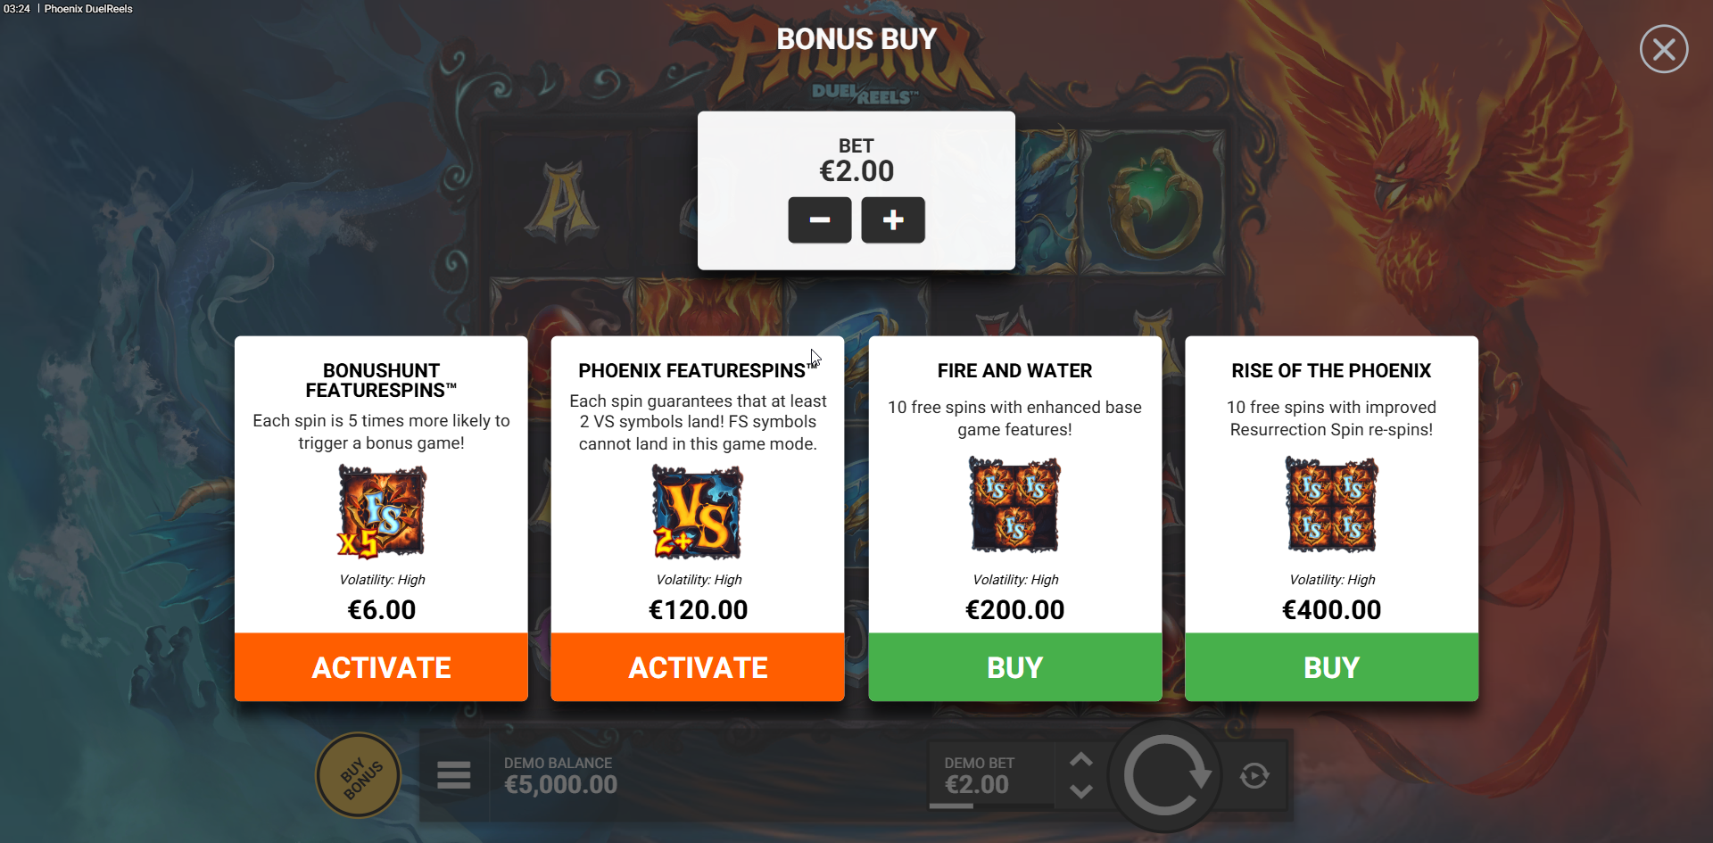Image resolution: width=1713 pixels, height=843 pixels.
Task: Click the four FS symbols icon
Action: coord(1331,504)
